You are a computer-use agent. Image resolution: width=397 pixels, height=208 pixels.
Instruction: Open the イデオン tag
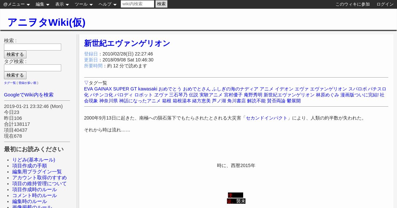284,89
